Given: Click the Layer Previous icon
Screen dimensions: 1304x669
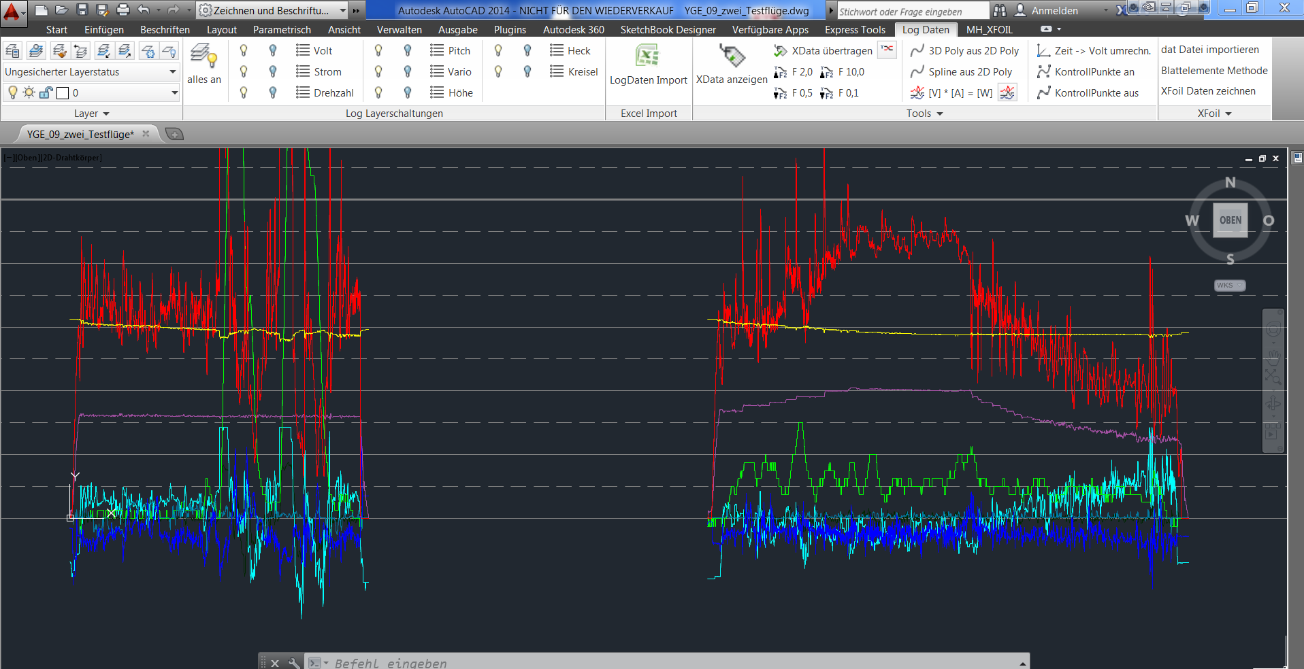Looking at the screenshot, I should (81, 50).
